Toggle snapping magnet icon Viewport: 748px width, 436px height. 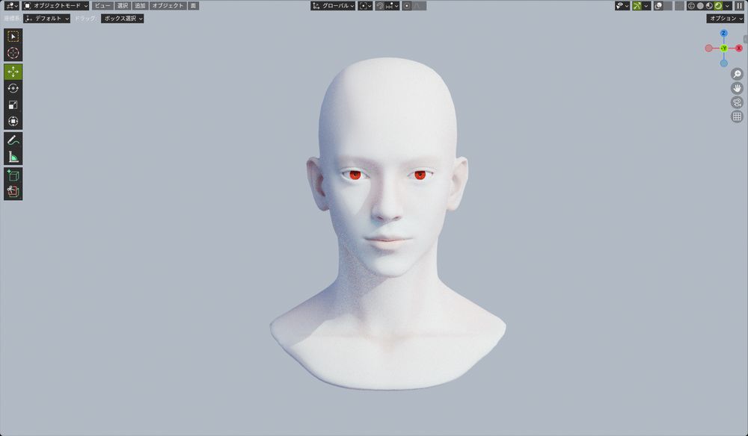coord(380,6)
